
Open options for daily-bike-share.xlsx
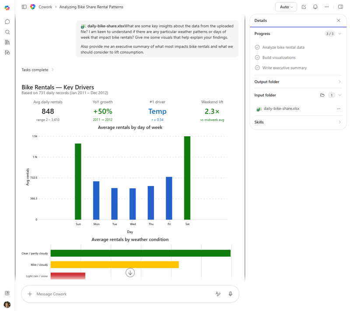pyautogui.click(x=338, y=108)
